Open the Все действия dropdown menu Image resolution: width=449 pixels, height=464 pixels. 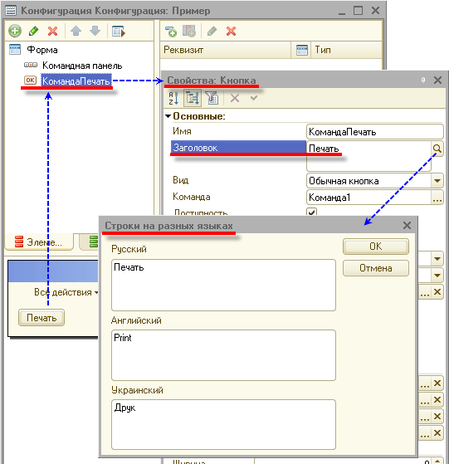coord(66,292)
